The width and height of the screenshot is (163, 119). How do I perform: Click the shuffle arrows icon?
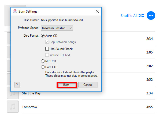[x=142, y=16]
